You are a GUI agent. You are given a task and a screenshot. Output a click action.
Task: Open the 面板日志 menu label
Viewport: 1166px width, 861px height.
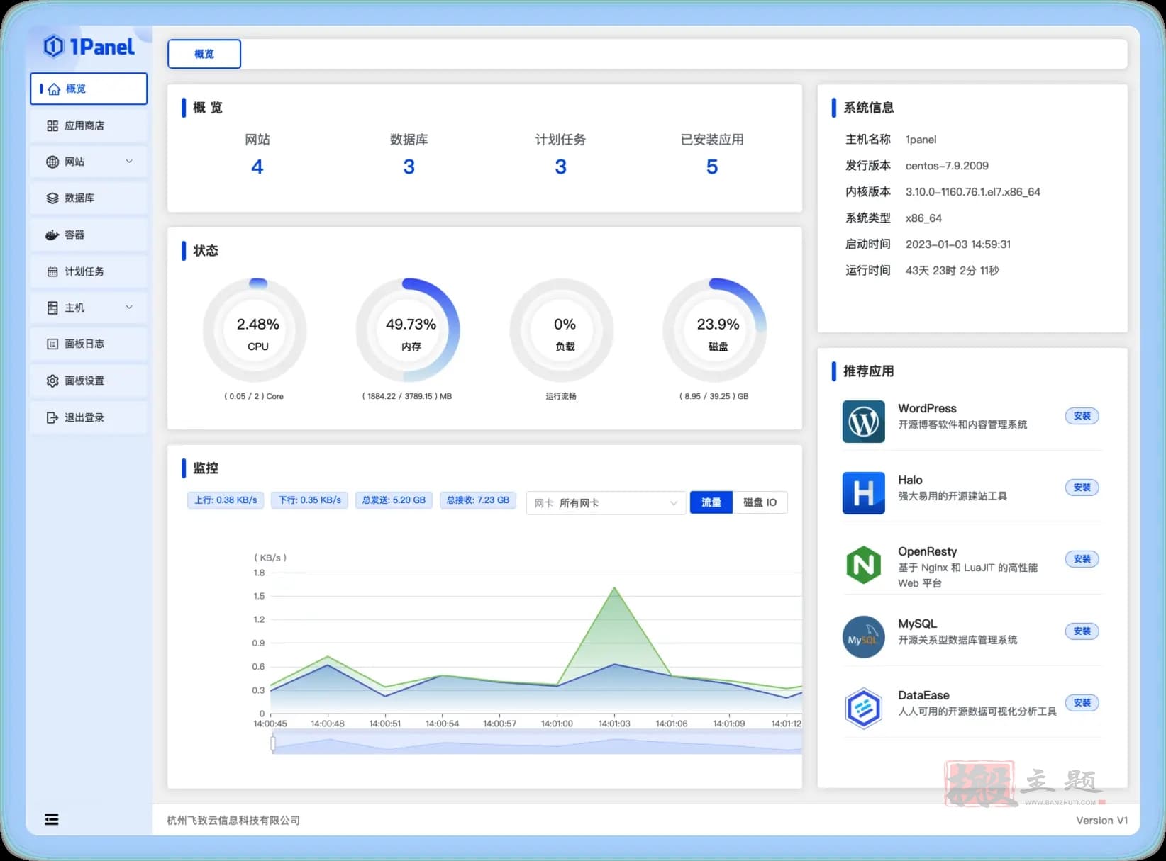[x=84, y=344]
